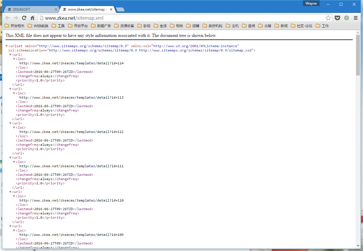Click the lastmod line under id=114
Image resolution: width=363 pixels, height=251 pixels.
pyautogui.click(x=54, y=72)
